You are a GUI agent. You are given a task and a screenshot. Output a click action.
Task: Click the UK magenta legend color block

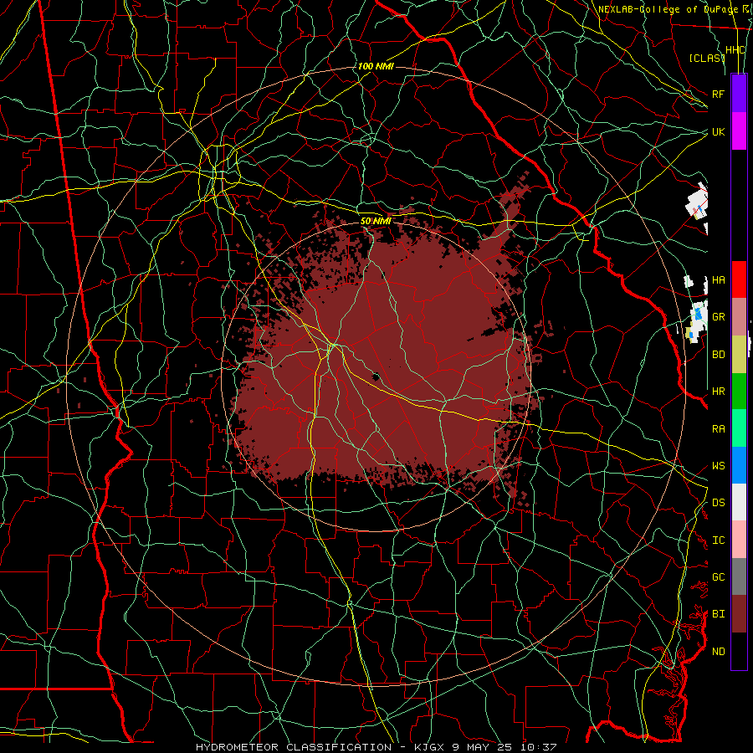pyautogui.click(x=739, y=131)
